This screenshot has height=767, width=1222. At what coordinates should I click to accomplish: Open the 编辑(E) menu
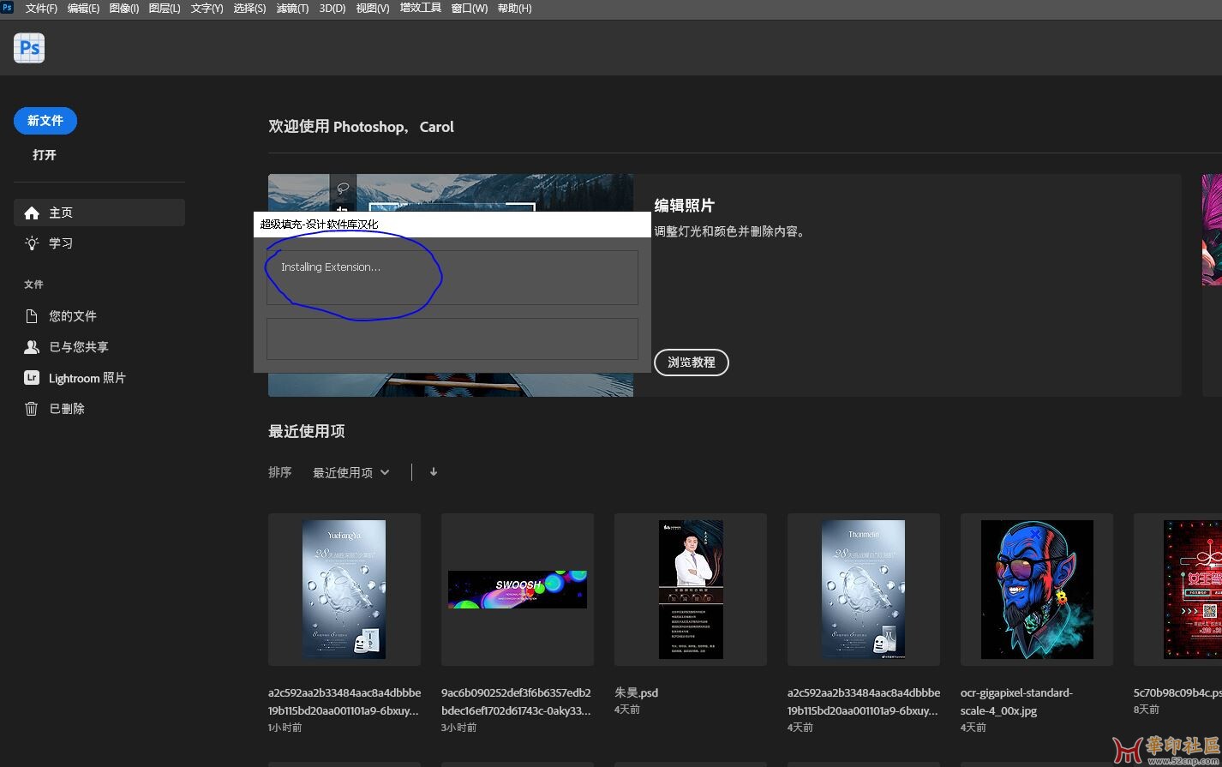[83, 9]
